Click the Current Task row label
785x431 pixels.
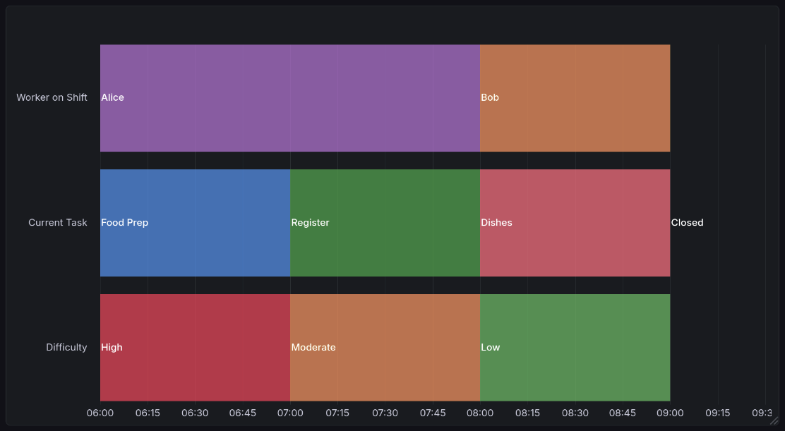pyautogui.click(x=58, y=222)
